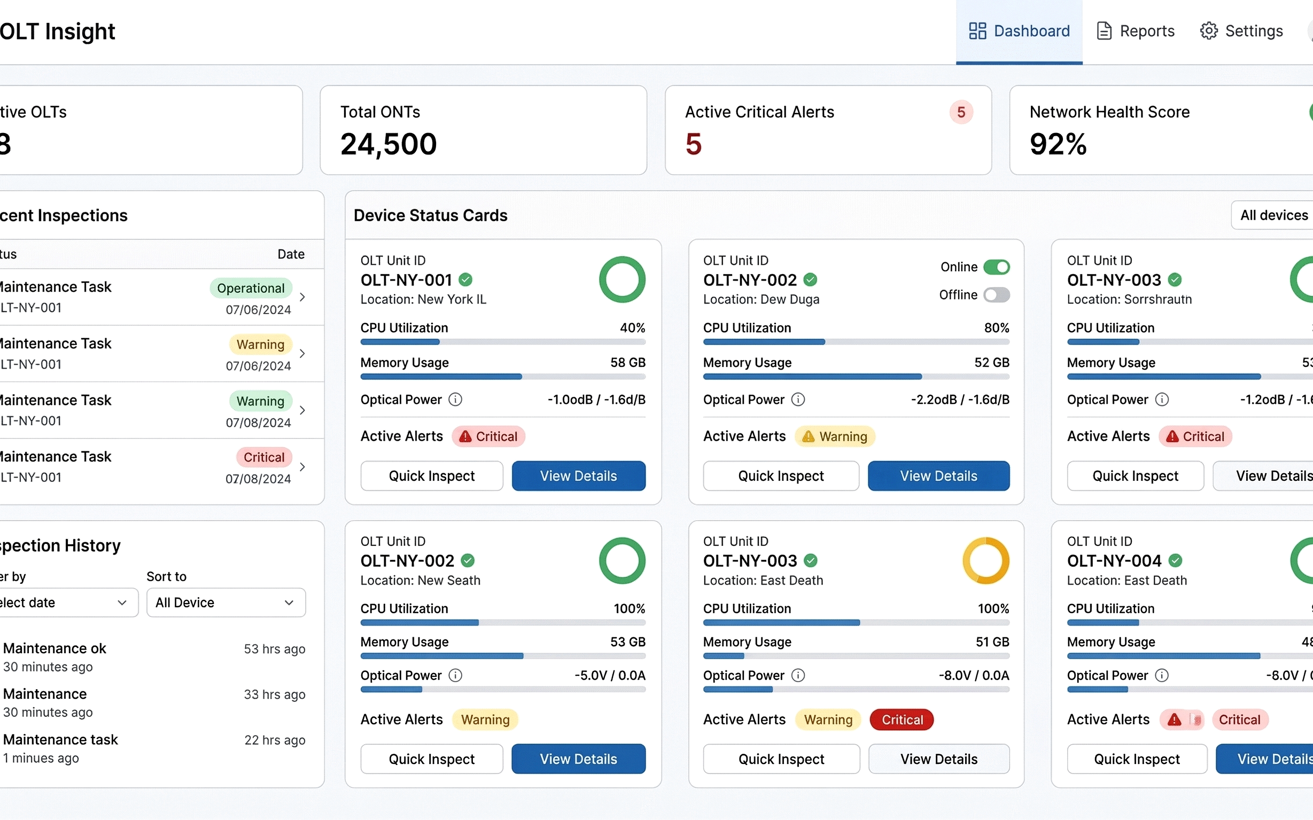The width and height of the screenshot is (1313, 820).
Task: Click the Warning alert badge on OLT-NY-002
Action: 835,436
